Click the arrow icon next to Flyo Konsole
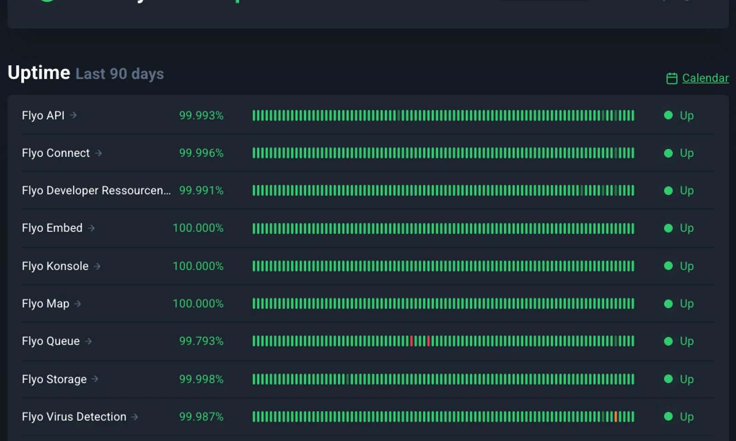This screenshot has width=736, height=441. click(x=97, y=266)
